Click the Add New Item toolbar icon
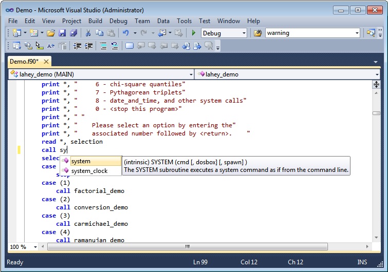 pyautogui.click(x=33, y=33)
